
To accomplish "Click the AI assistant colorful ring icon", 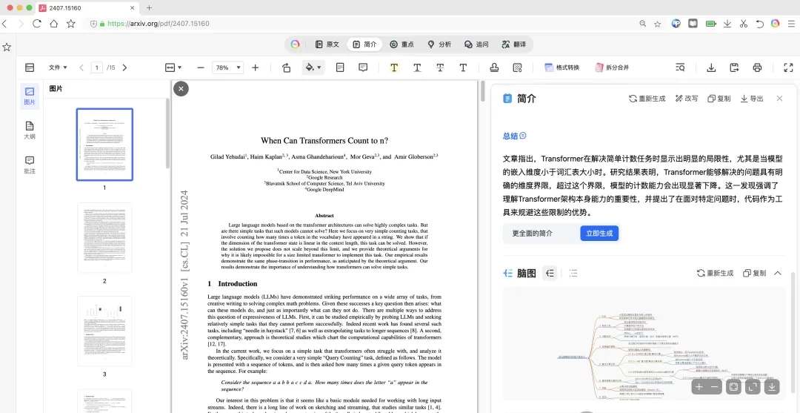I will tap(295, 44).
